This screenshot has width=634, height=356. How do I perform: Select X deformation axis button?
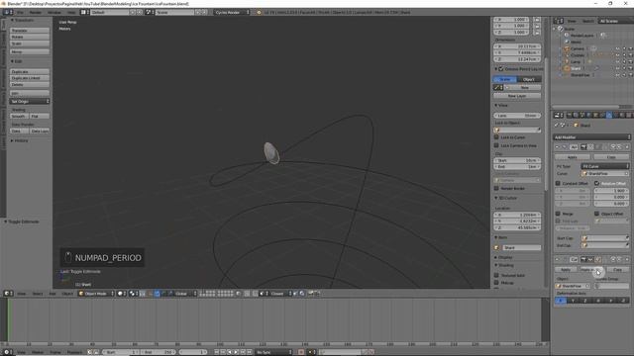(x=561, y=301)
